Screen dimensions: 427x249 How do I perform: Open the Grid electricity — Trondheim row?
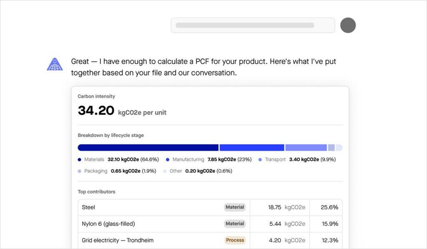210,240
